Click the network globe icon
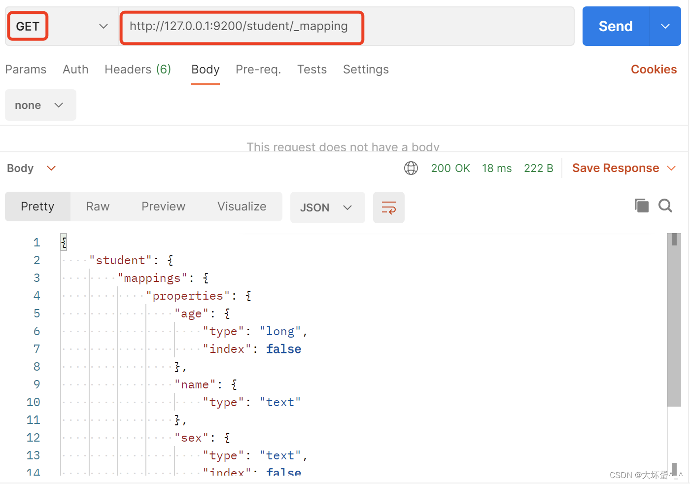Image resolution: width=690 pixels, height=484 pixels. (411, 168)
